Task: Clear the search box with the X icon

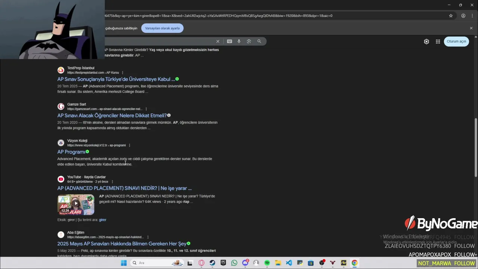Action: [x=218, y=41]
